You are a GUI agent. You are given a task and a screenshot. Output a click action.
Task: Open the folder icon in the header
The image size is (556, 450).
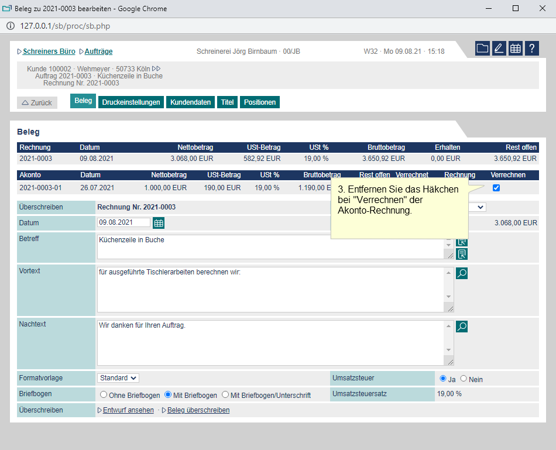click(x=482, y=49)
